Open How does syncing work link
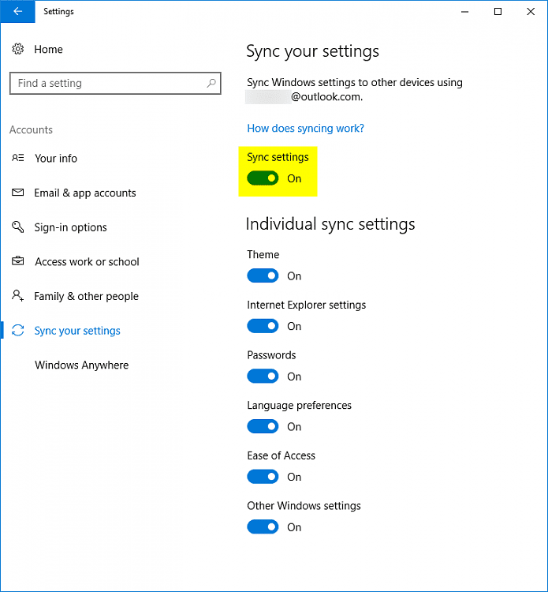This screenshot has width=548, height=592. click(305, 129)
